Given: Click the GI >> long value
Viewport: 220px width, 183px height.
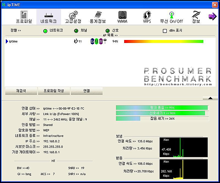Looking at the screenshot, I should pyautogui.click(x=24, y=174).
